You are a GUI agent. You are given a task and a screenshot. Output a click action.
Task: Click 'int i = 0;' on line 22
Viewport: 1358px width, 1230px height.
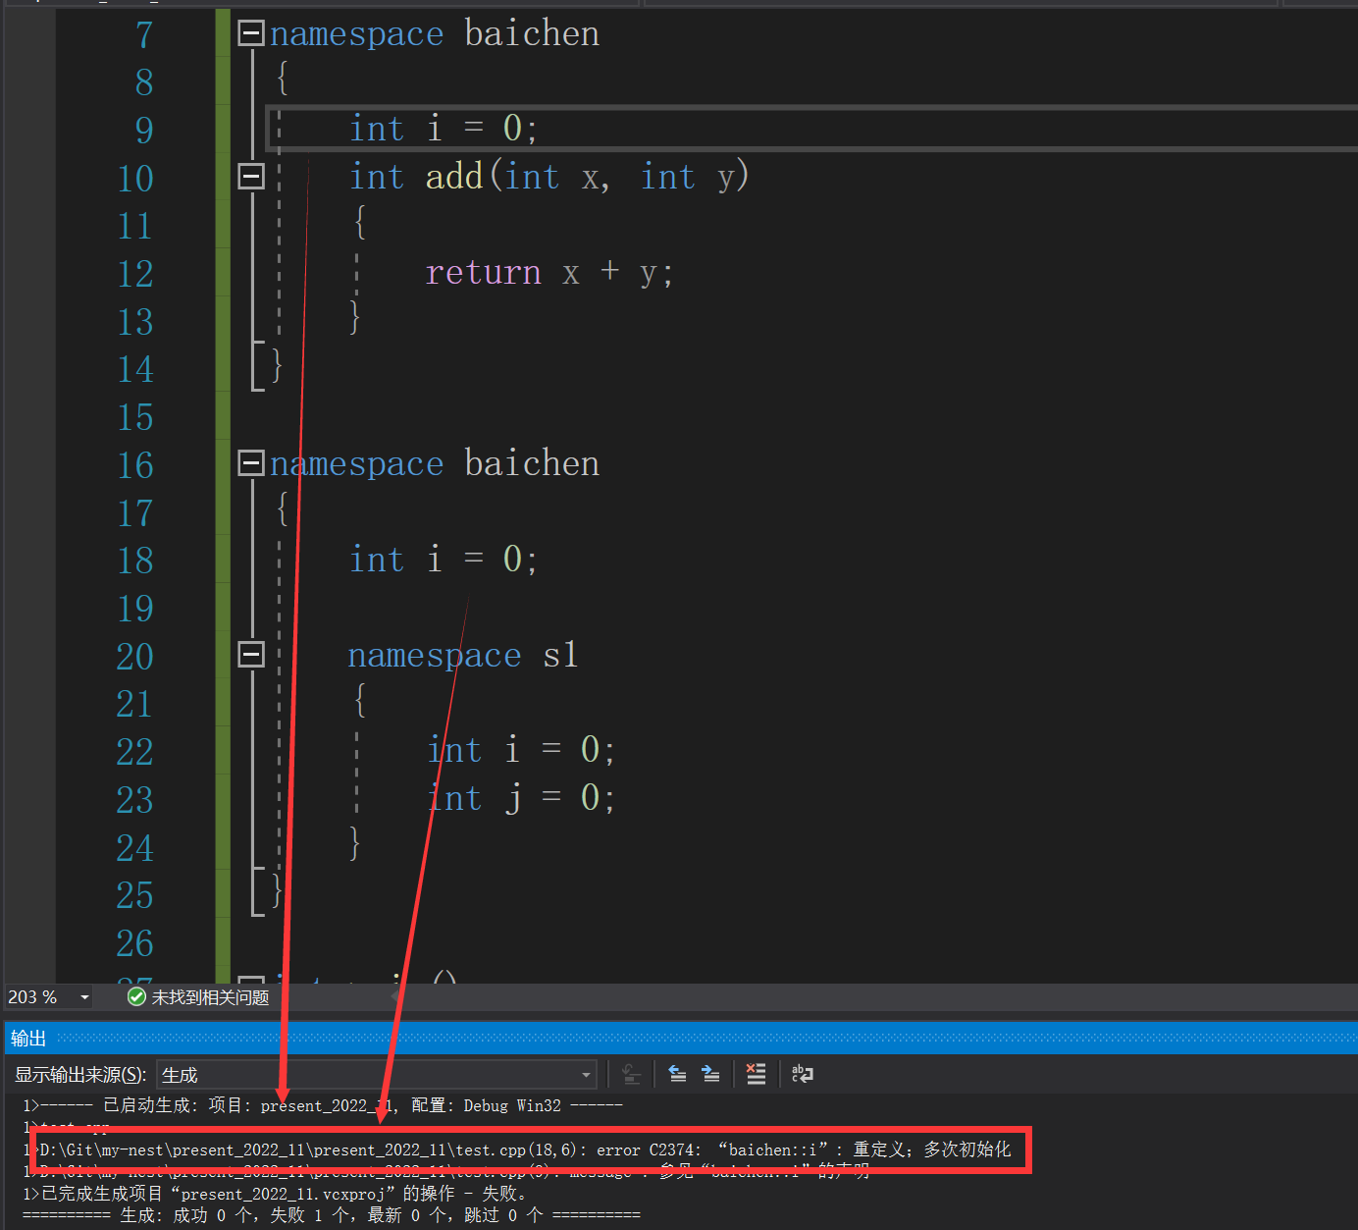(522, 750)
